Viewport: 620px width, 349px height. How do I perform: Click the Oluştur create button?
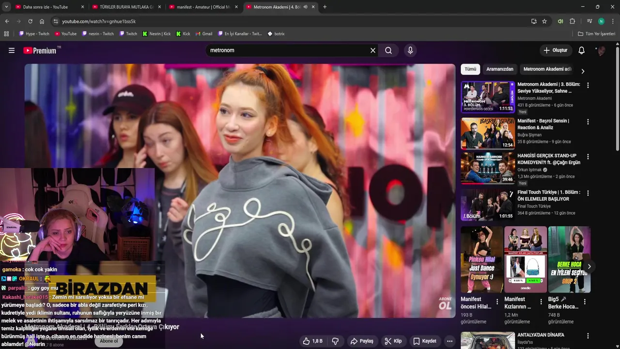click(555, 50)
